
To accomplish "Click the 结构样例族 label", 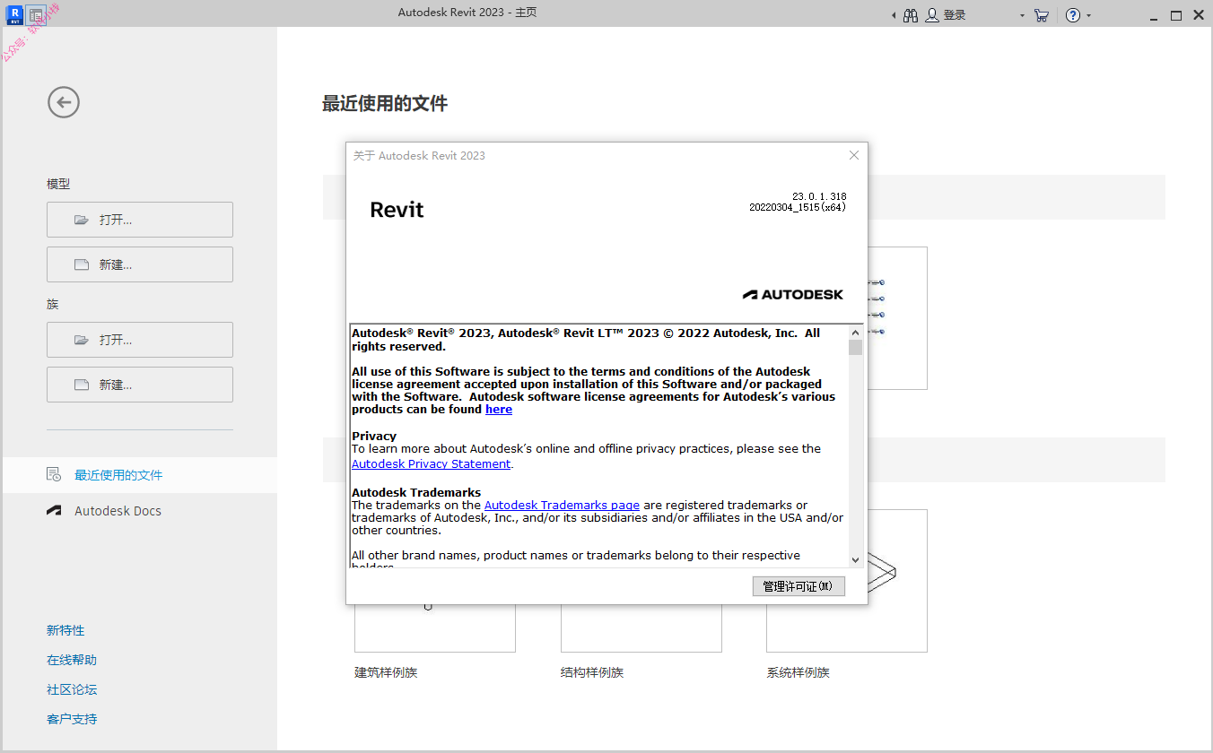I will (592, 672).
